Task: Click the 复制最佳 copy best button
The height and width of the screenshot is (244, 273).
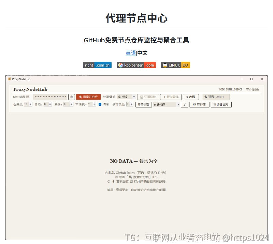Action: [171, 97]
